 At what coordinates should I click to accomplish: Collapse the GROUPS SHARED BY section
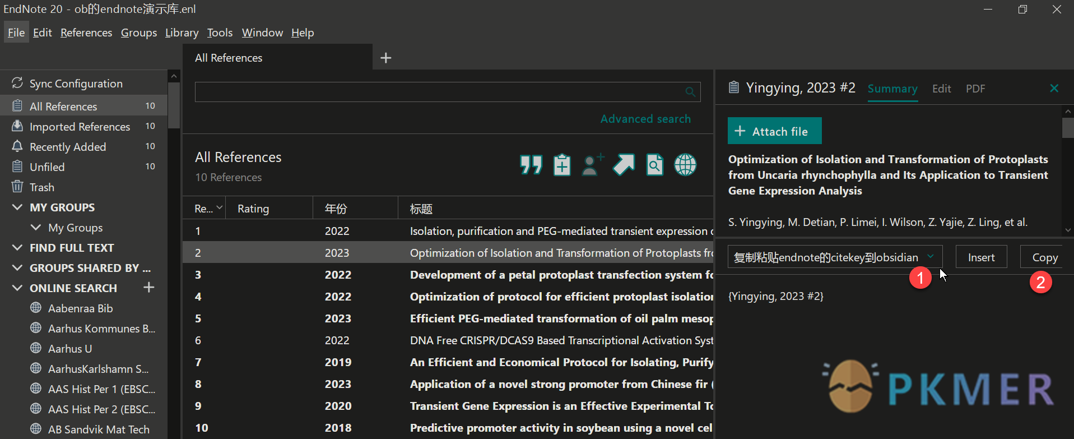[x=17, y=268]
